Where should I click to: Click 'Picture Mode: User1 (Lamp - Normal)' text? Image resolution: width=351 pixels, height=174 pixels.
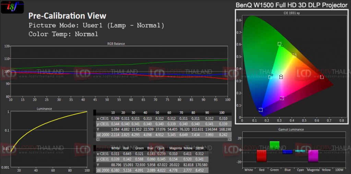pyautogui.click(x=96, y=25)
